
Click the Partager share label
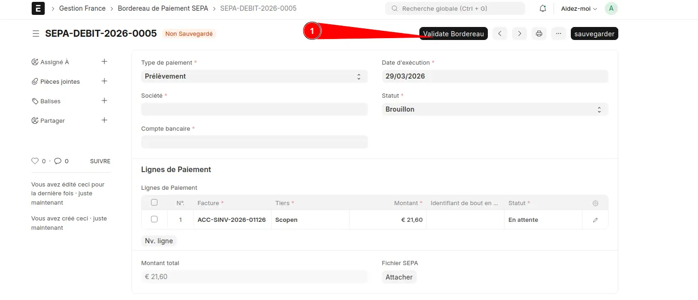click(x=48, y=120)
